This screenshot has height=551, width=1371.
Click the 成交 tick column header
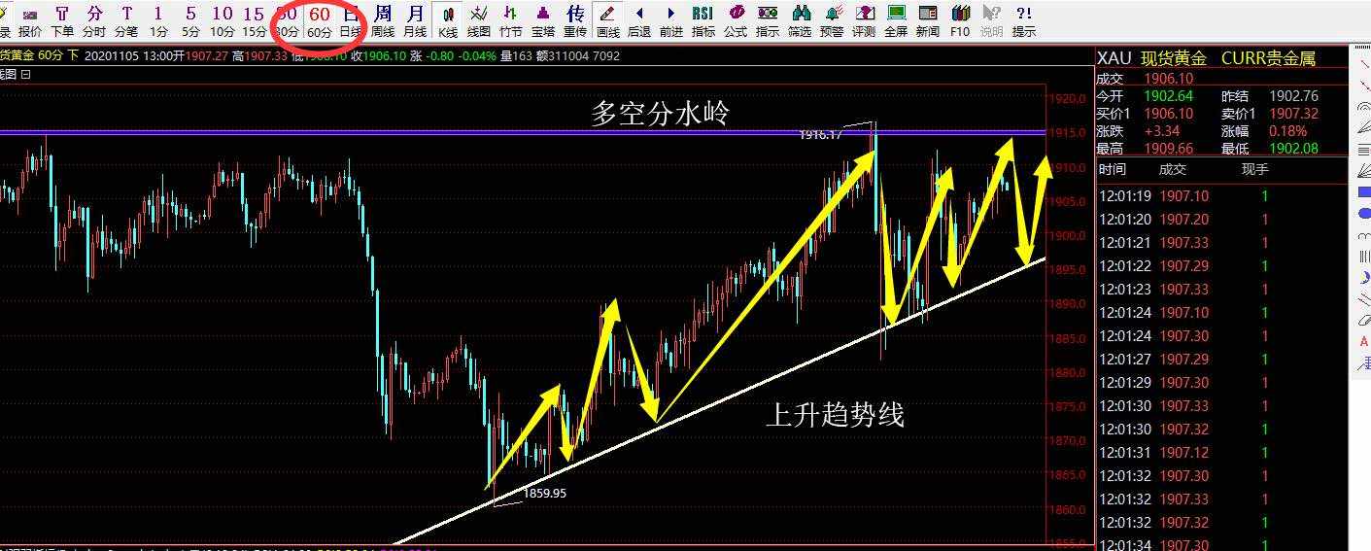[x=1173, y=169]
